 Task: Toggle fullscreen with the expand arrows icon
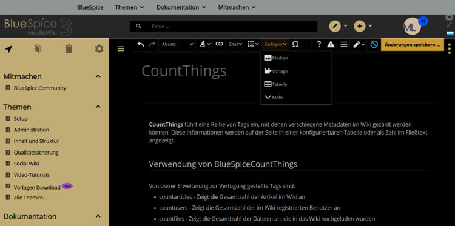click(450, 25)
